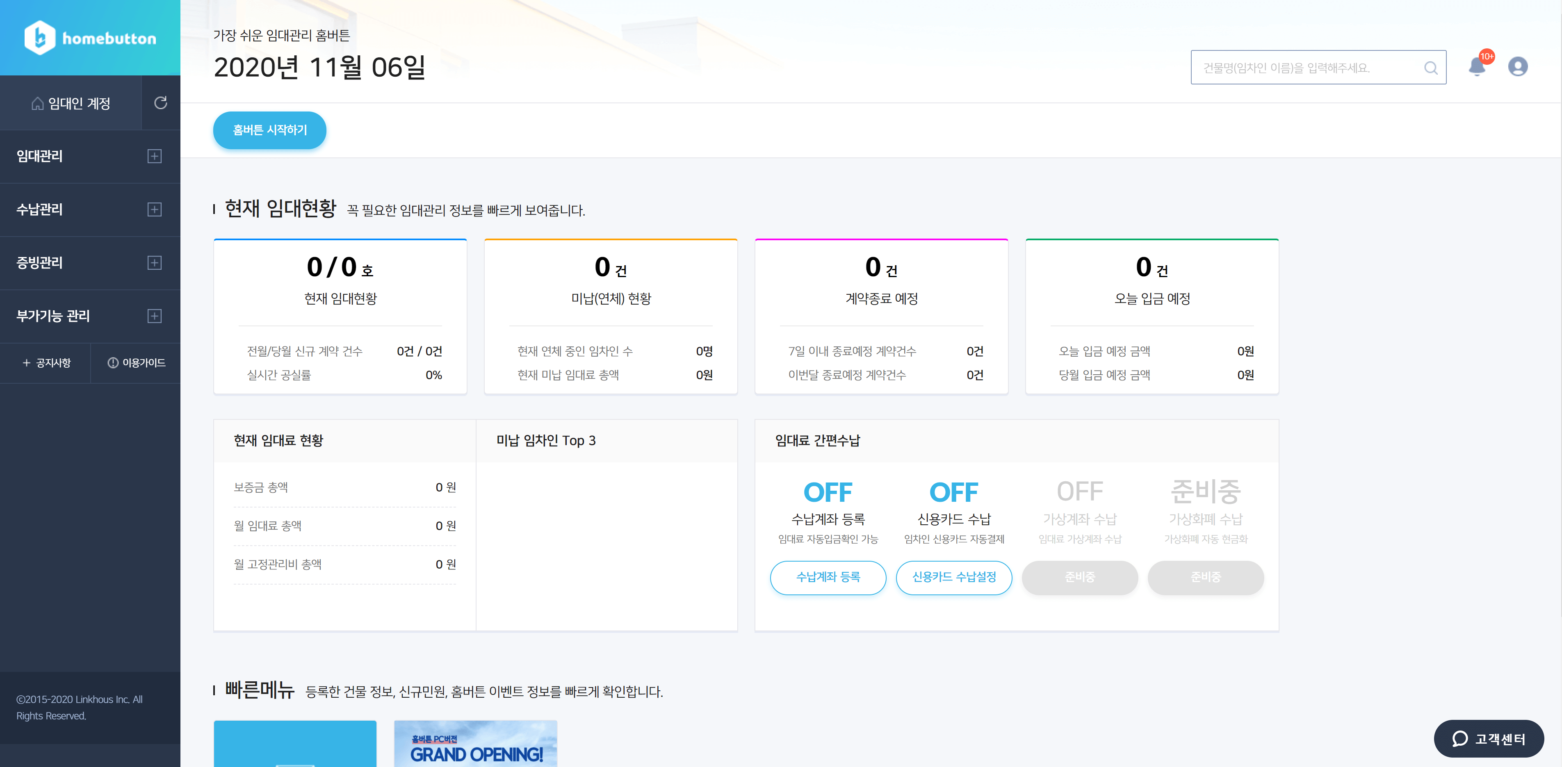Click the search magnifier icon
Viewport: 1562px width, 767px height.
[1431, 67]
